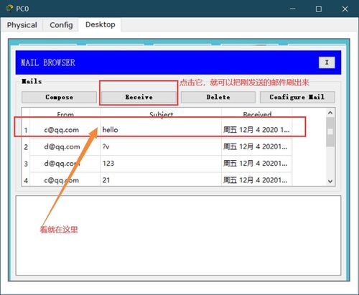This screenshot has height=295, width=359.
Task: Select the Desktop tab
Action: tap(101, 24)
